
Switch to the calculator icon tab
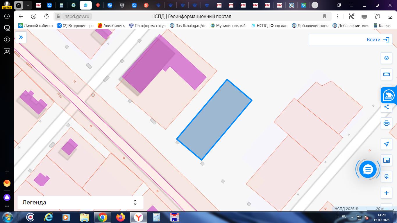point(61,5)
